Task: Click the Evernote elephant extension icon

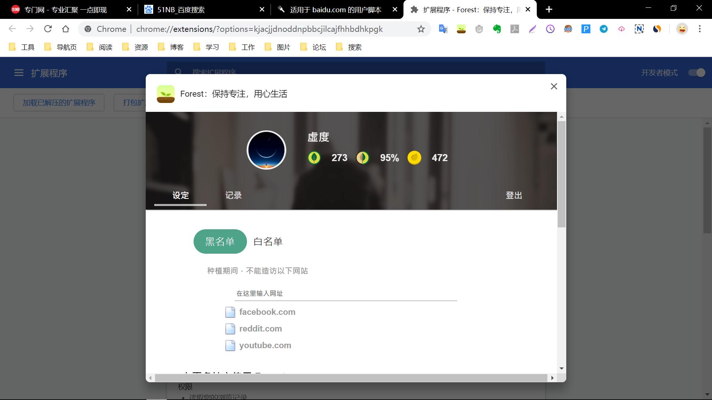Action: point(497,29)
